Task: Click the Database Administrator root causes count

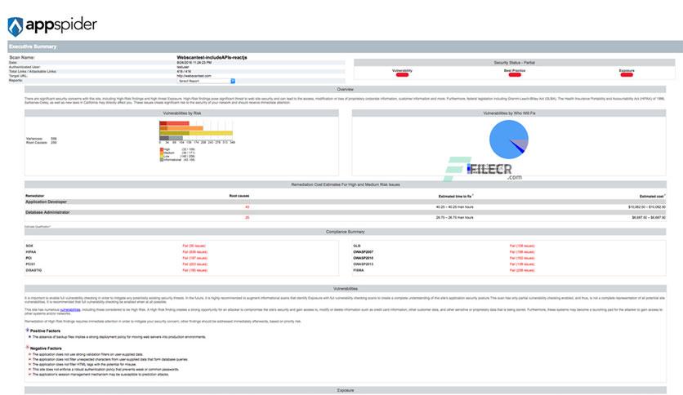Action: pos(247,218)
